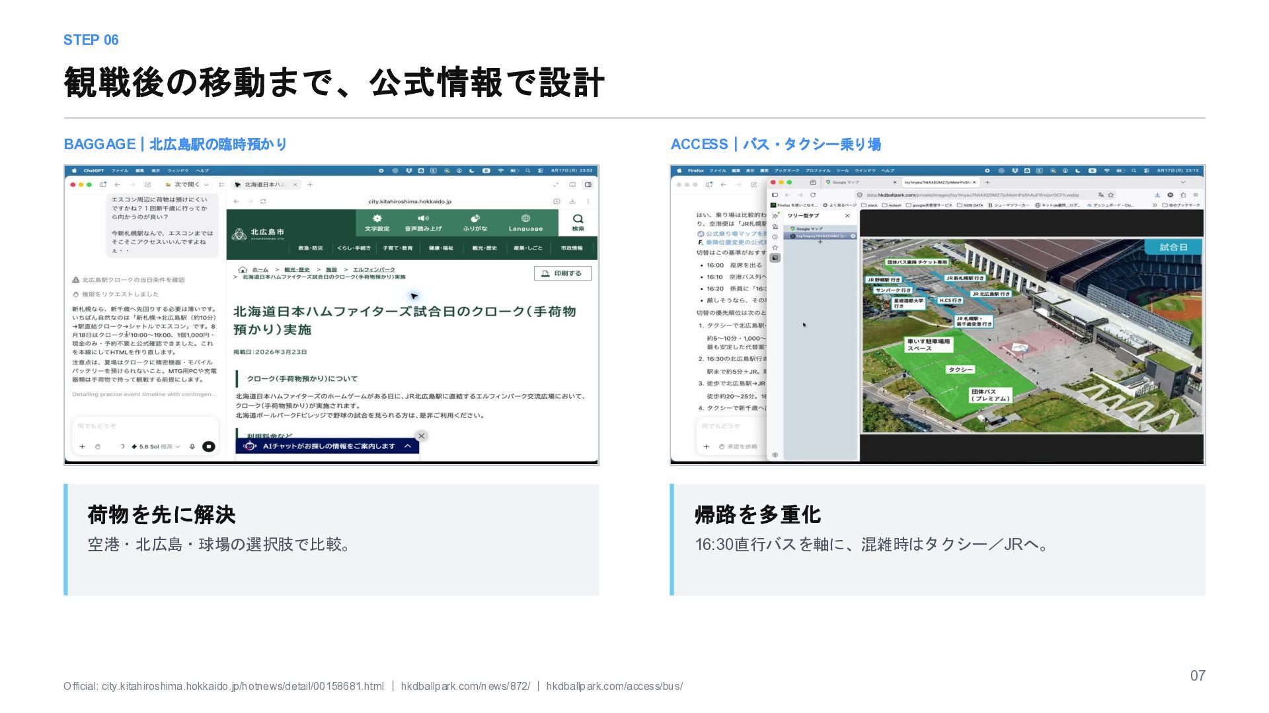
Task: Open bookmarks star icon in Firefox sidebar strip
Action: point(775,248)
